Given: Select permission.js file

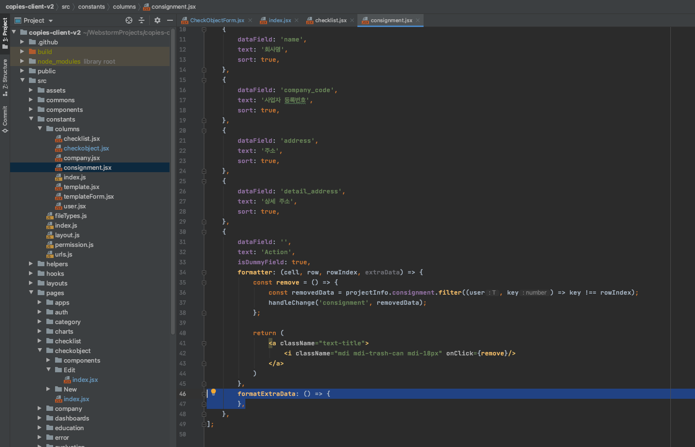Looking at the screenshot, I should click(x=74, y=244).
